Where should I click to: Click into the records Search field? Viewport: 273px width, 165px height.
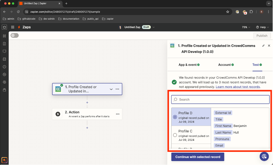pos(220,99)
